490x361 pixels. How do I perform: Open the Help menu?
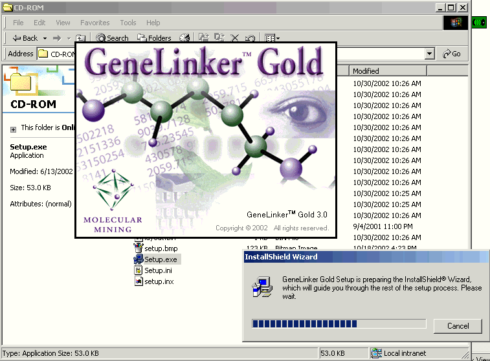pos(153,23)
